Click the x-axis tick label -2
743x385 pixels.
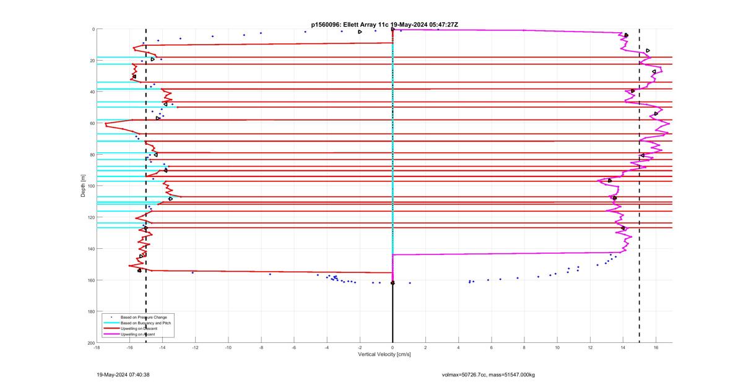[359, 347]
